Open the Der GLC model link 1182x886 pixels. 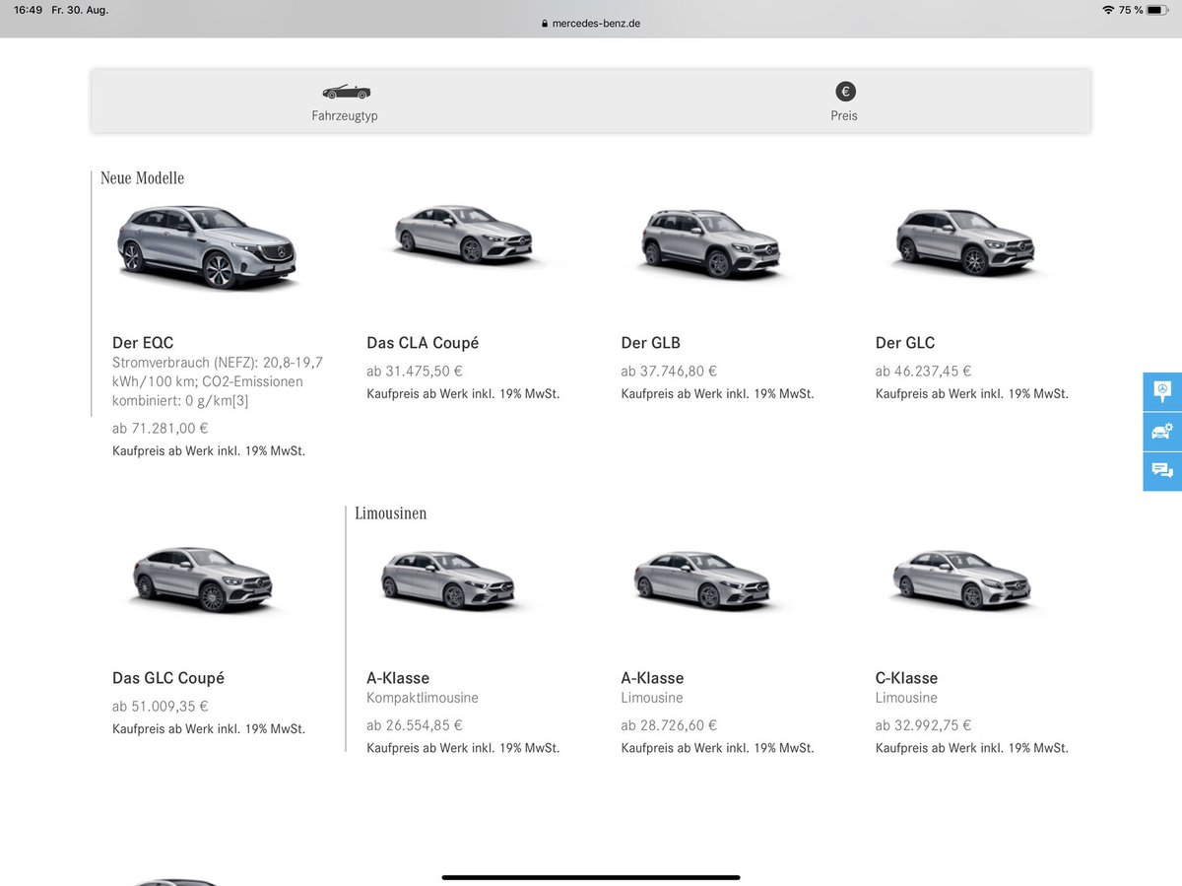(x=905, y=343)
